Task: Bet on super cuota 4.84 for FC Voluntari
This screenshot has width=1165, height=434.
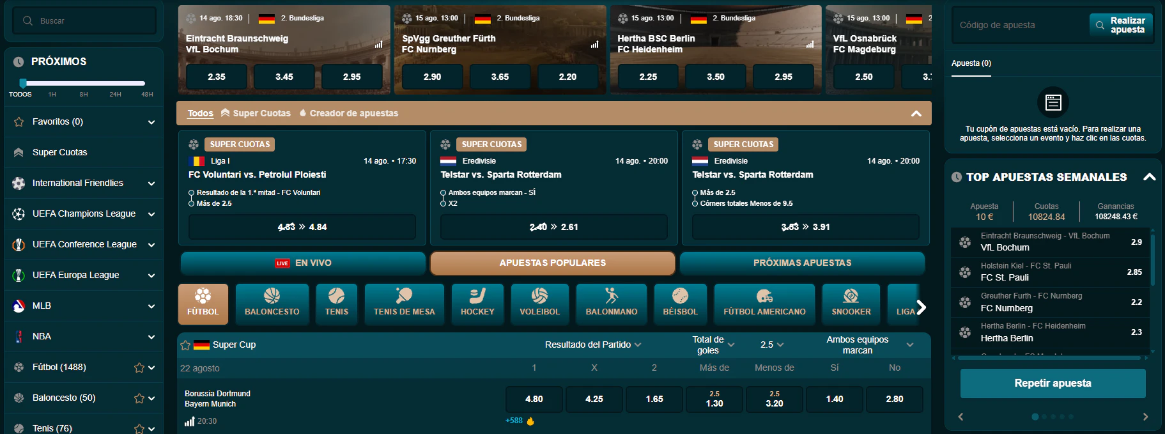Action: (302, 227)
